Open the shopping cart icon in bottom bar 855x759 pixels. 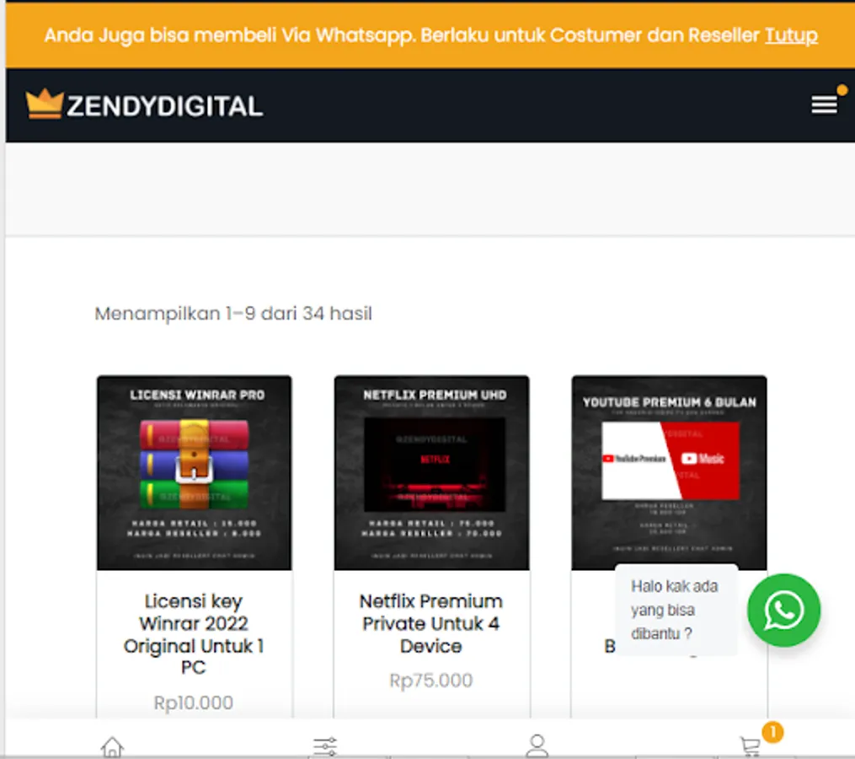click(751, 747)
